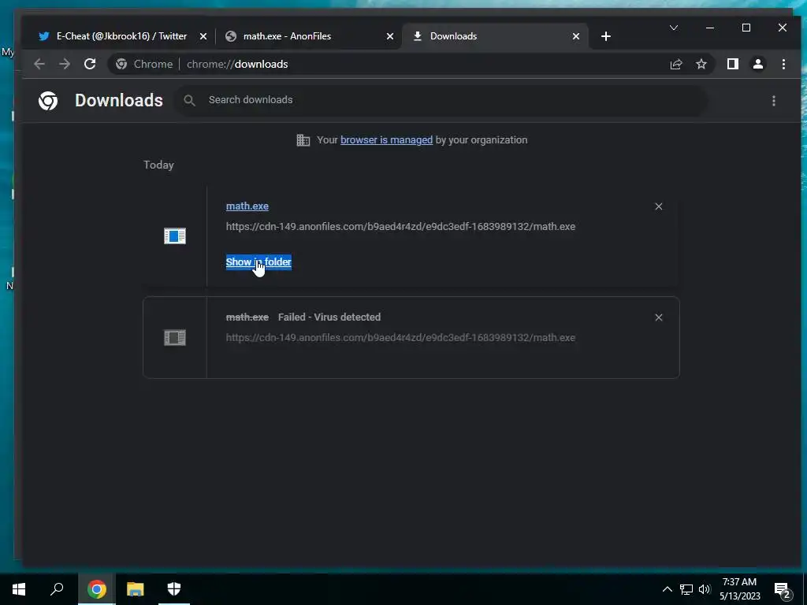Click the Chrome taskbar icon
This screenshot has height=605, width=807.
point(97,589)
